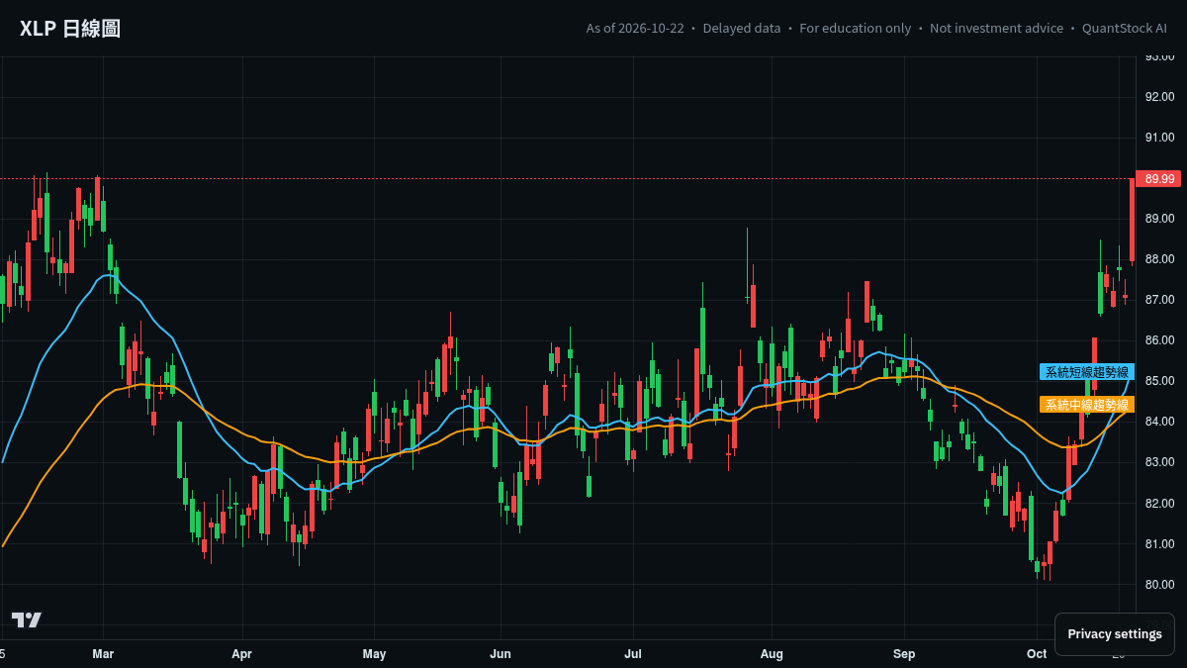Click the 80.00 price axis label
The height and width of the screenshot is (668, 1187).
click(x=1159, y=585)
